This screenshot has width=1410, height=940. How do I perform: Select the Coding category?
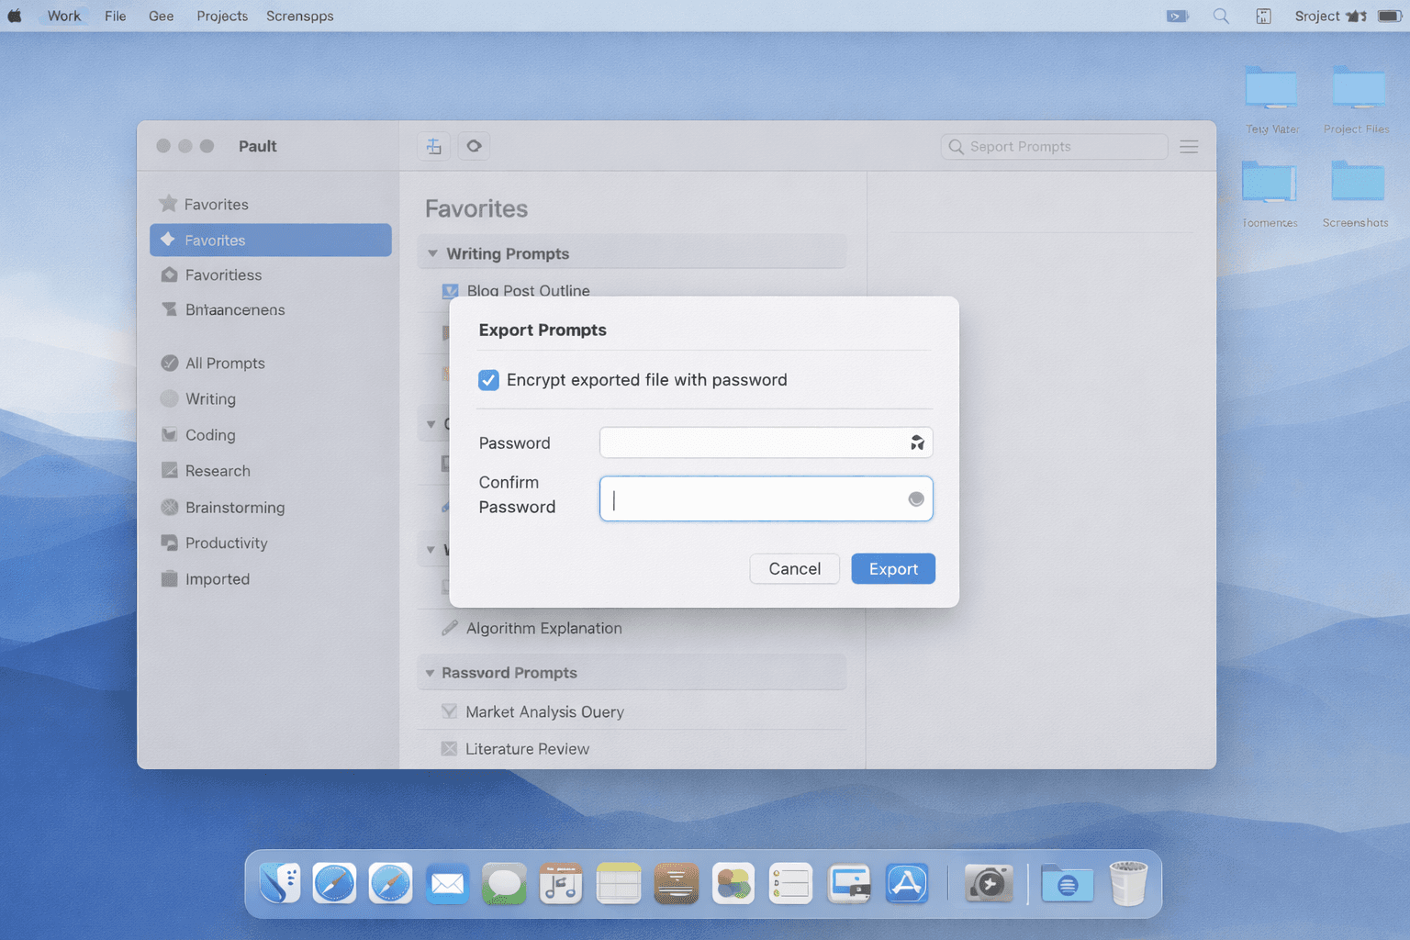pyautogui.click(x=270, y=434)
